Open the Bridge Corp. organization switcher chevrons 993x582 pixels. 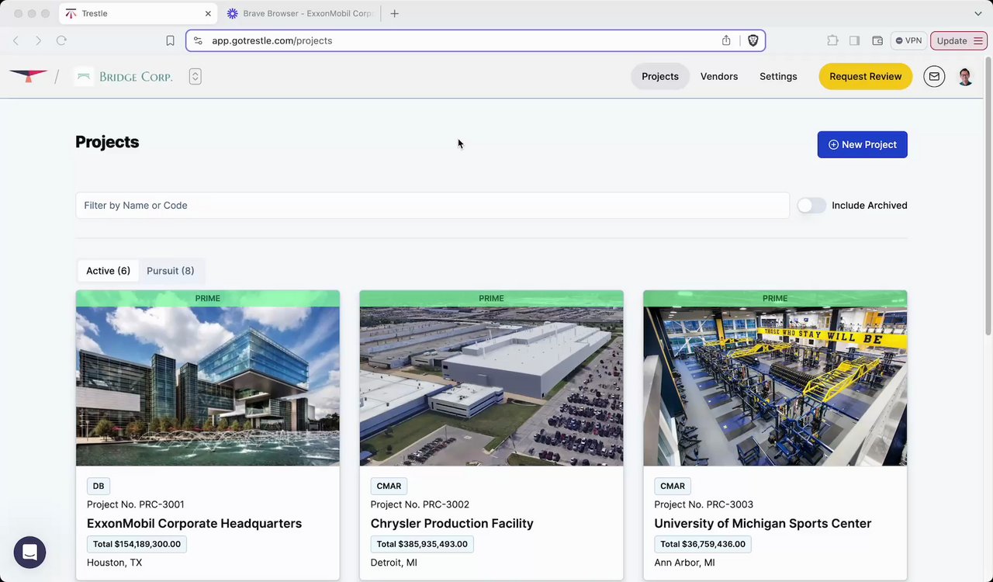195,76
